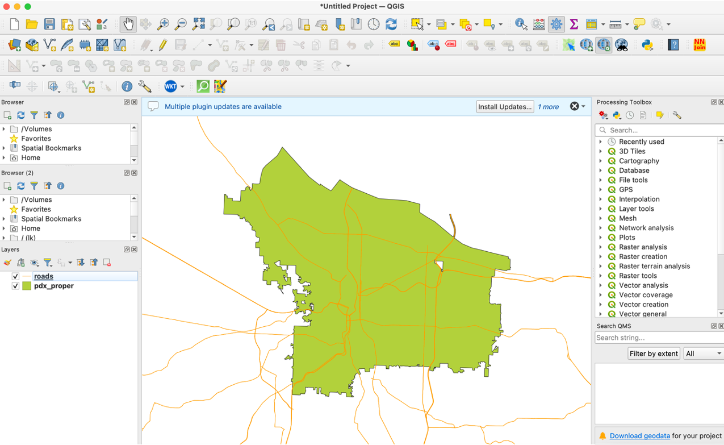Image resolution: width=724 pixels, height=445 pixels.
Task: Click the green pdx_proper layer color swatch
Action: tap(27, 286)
